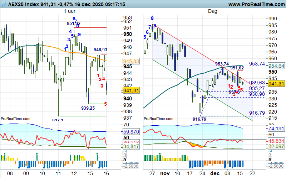The width and height of the screenshot is (286, 178).
Task: Click the 70 level on hourly oscillator axis
Action: (126, 125)
